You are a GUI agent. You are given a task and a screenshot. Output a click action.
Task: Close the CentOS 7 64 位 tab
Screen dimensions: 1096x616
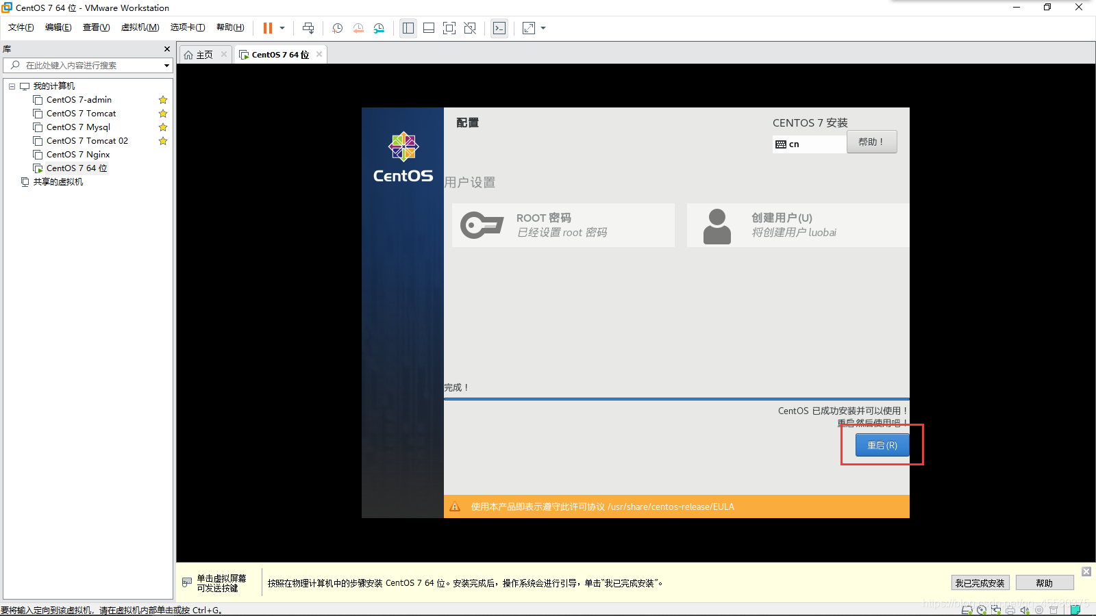pos(319,54)
